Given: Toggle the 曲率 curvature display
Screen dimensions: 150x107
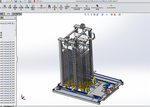Looking at the screenshot, I should point(49,7).
